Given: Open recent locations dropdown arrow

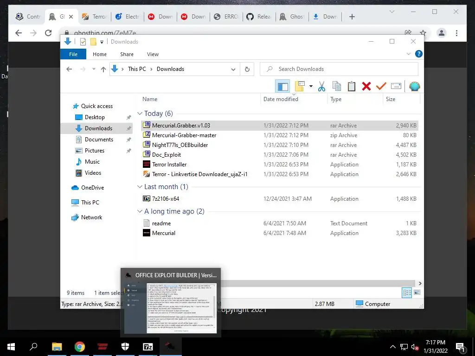Looking at the screenshot, I should [94, 69].
